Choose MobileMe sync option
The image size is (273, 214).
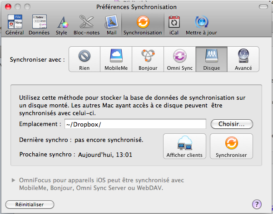pos(116,59)
